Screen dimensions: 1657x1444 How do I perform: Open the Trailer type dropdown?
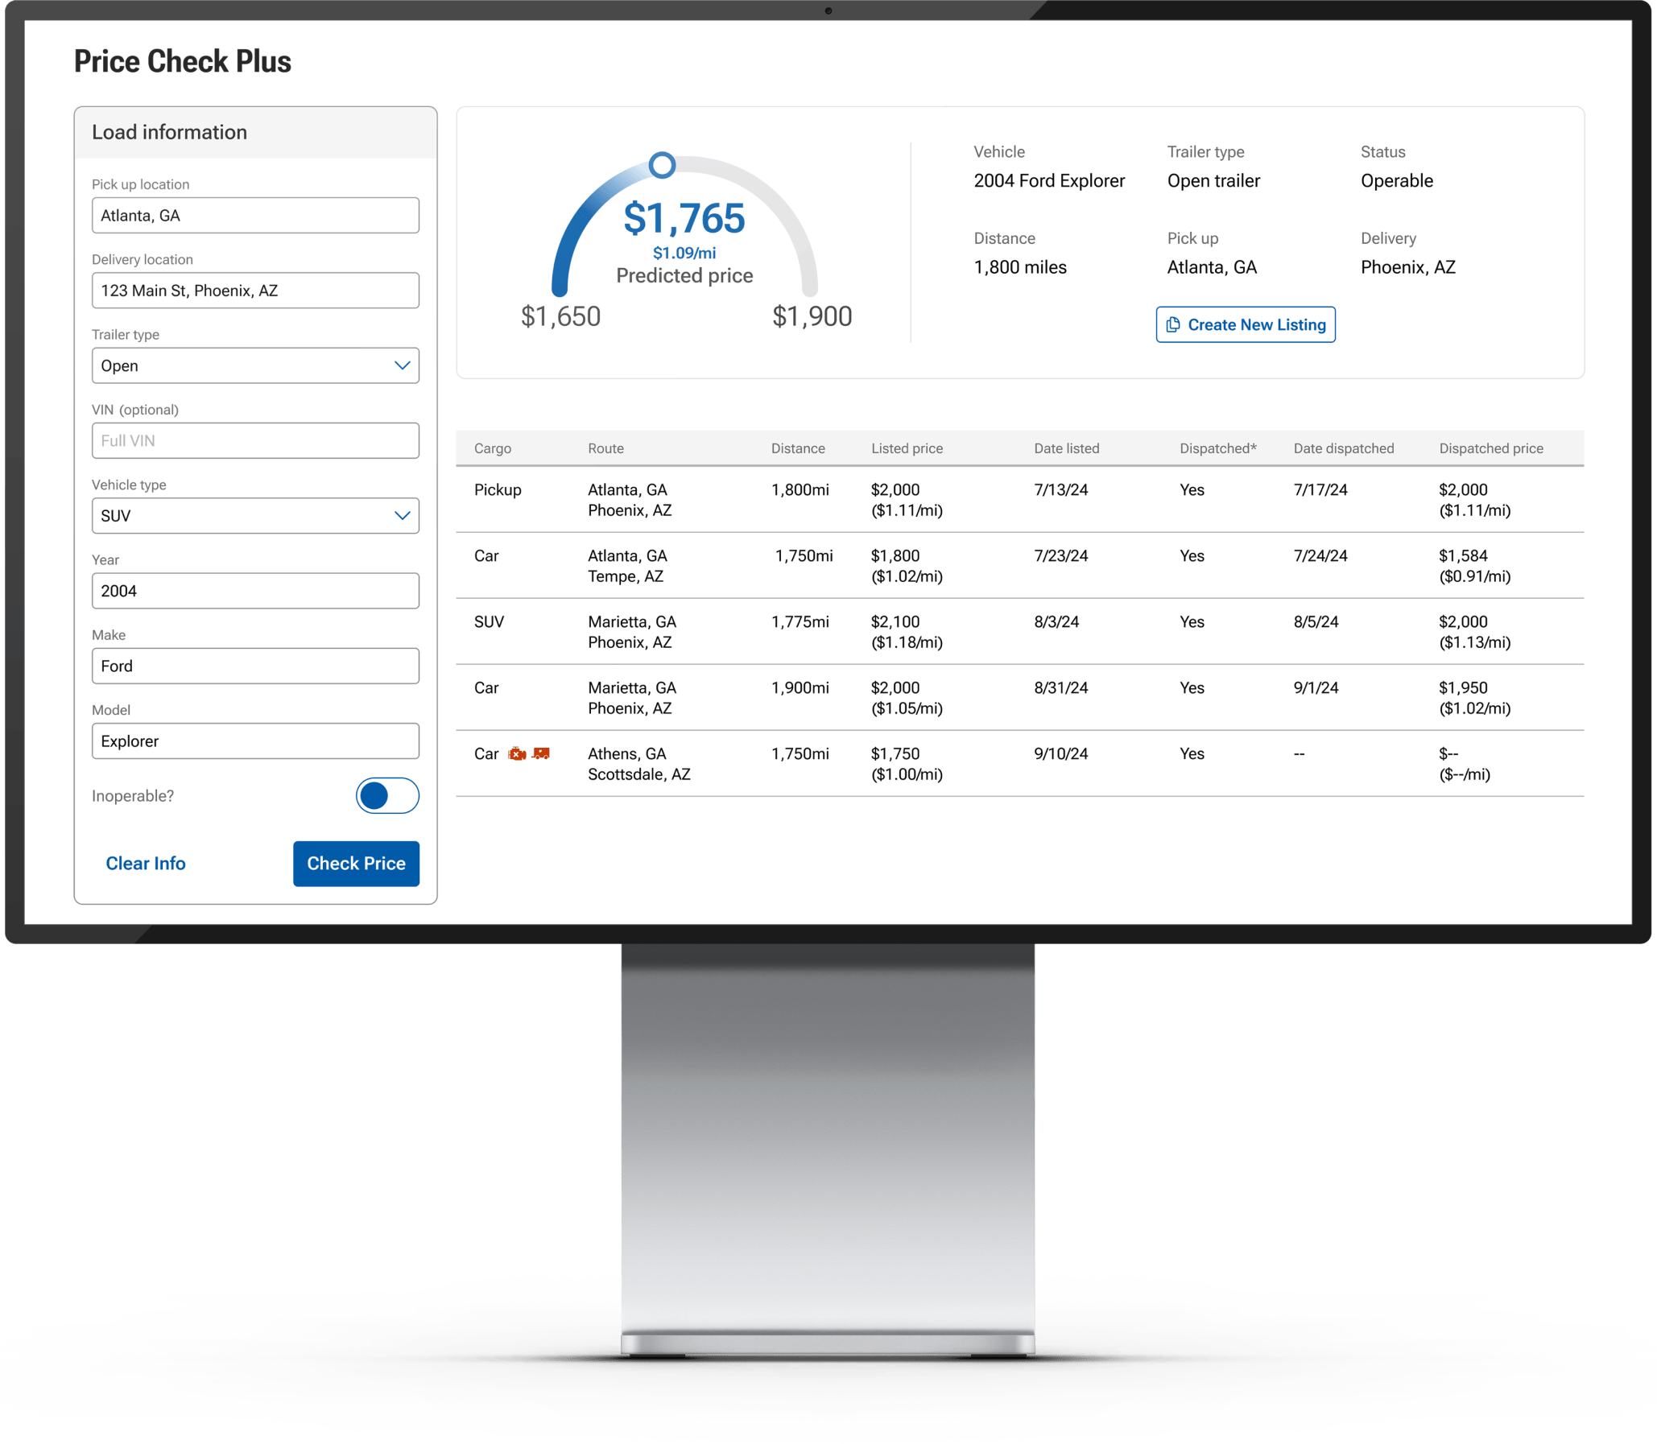(x=255, y=366)
